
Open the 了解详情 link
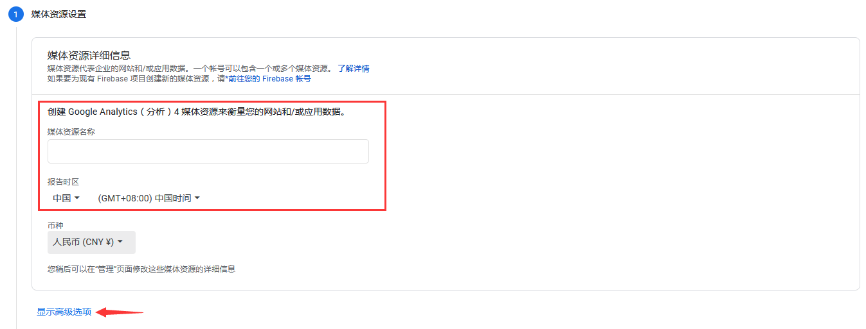(354, 69)
